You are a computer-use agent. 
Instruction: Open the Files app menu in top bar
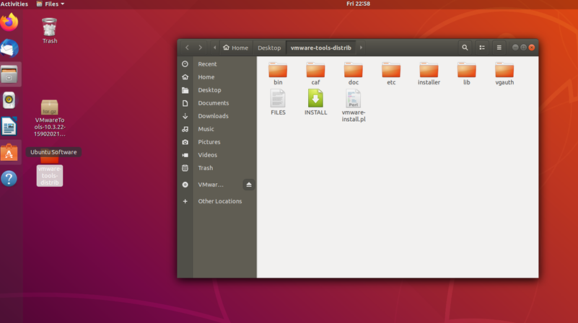coord(50,4)
